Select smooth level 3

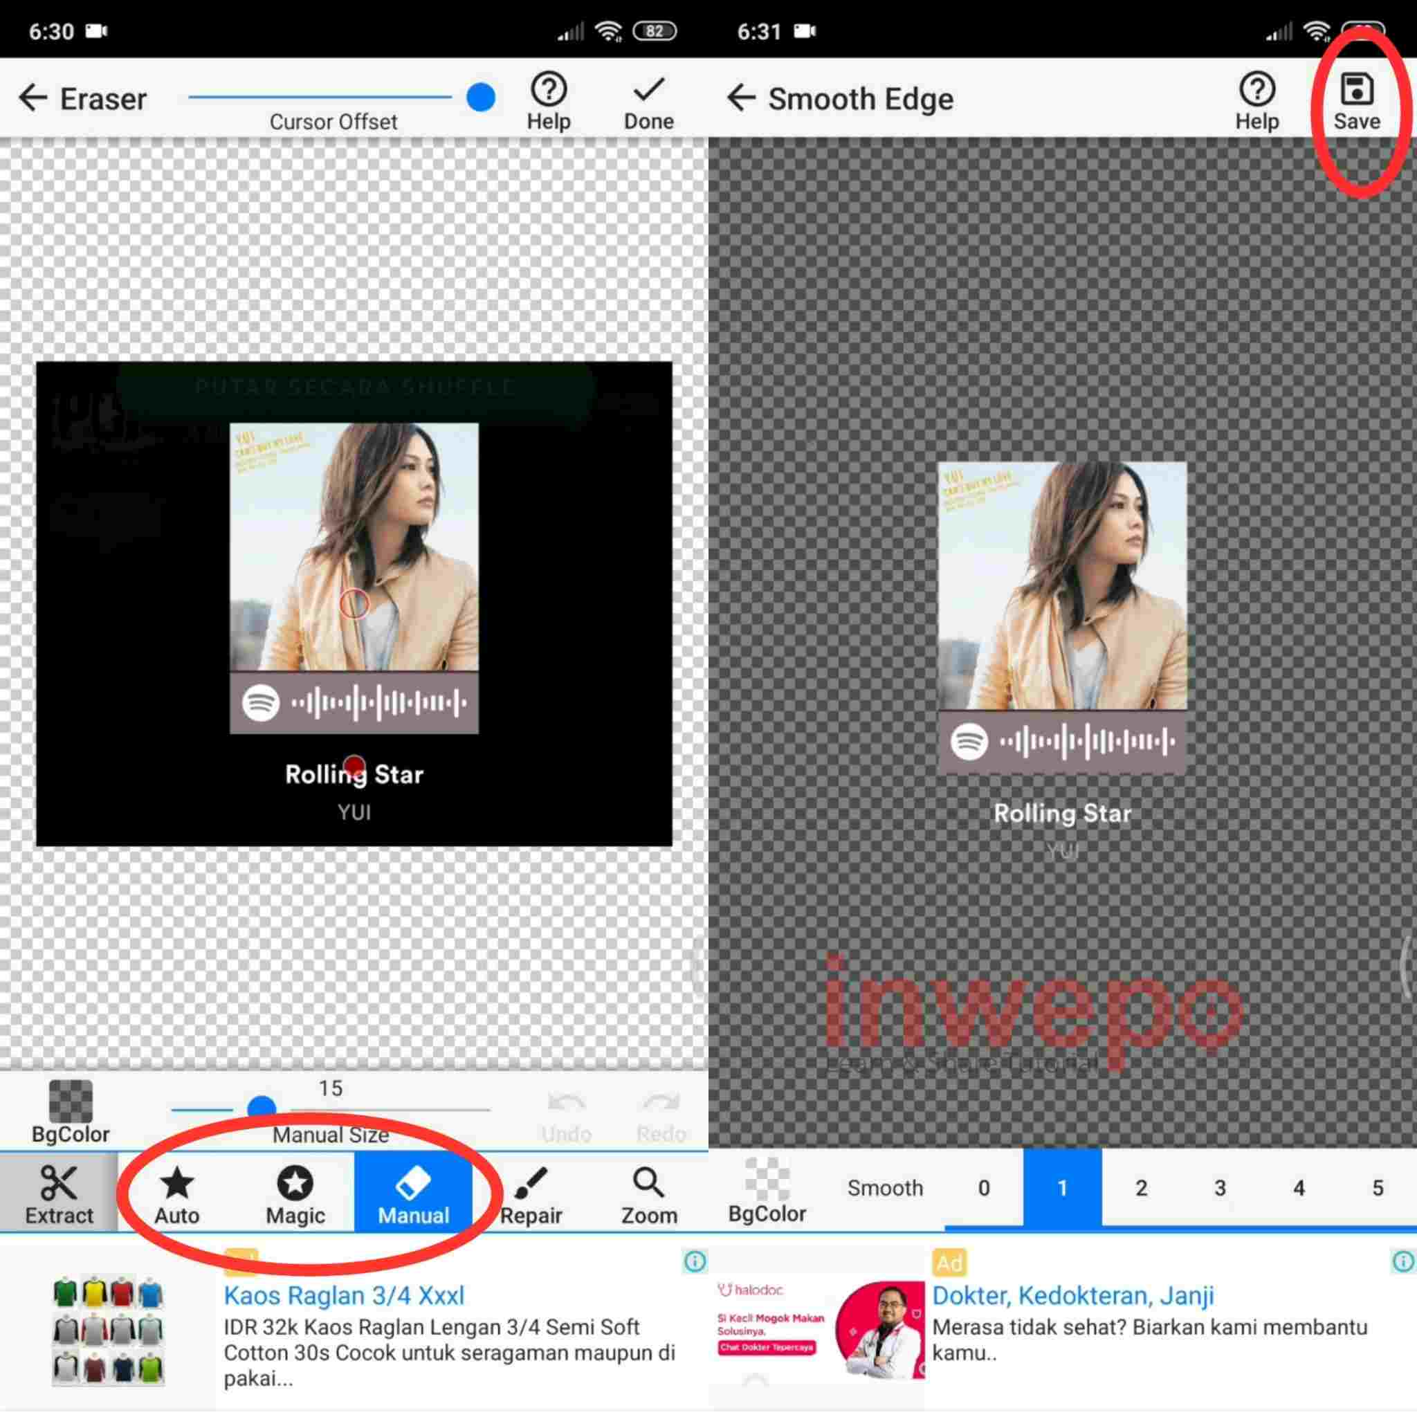tap(1220, 1188)
